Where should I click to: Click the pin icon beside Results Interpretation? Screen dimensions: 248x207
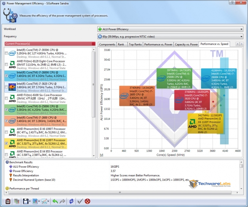[11, 175]
